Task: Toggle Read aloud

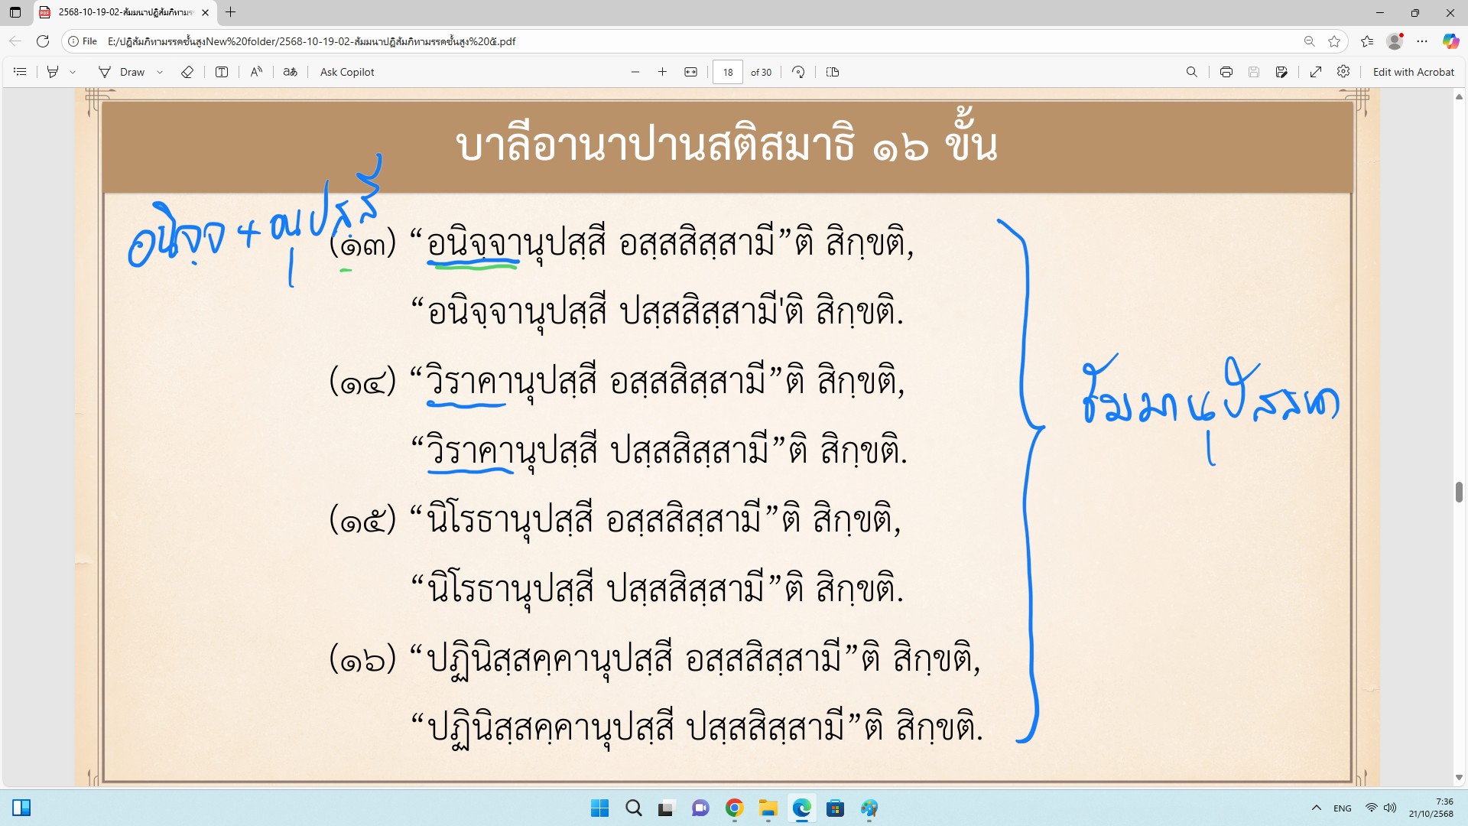Action: (256, 72)
